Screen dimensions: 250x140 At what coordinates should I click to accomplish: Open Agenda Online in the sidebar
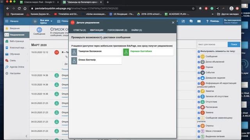pyautogui.click(x=16, y=67)
